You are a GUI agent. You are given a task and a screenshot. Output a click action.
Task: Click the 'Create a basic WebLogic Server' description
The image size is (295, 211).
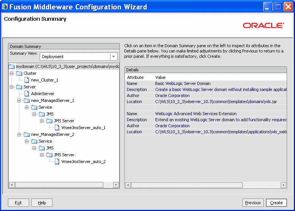[221, 89]
